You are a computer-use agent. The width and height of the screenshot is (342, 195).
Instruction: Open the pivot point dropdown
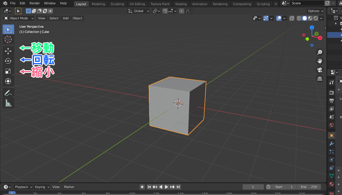(156, 11)
